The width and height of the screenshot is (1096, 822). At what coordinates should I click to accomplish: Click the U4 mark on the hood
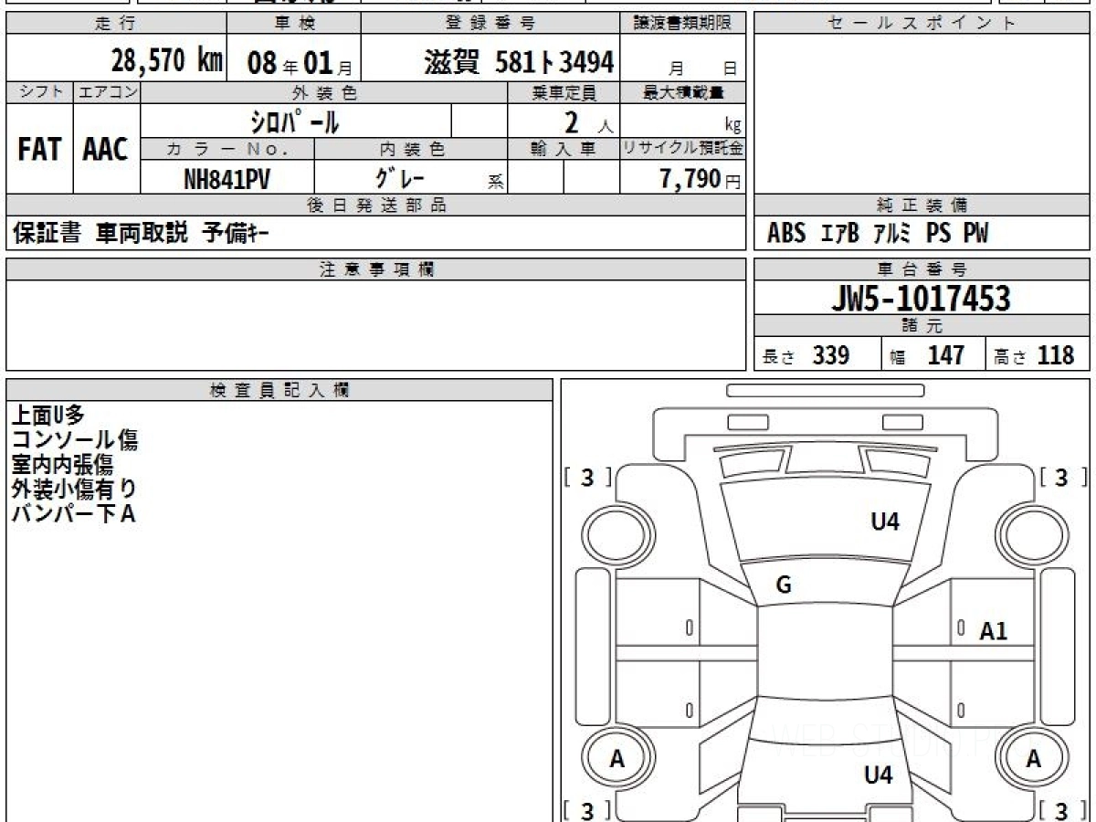pyautogui.click(x=884, y=522)
